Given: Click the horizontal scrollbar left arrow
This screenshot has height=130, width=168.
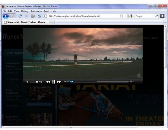Looking at the screenshot, I should click(x=3, y=127).
